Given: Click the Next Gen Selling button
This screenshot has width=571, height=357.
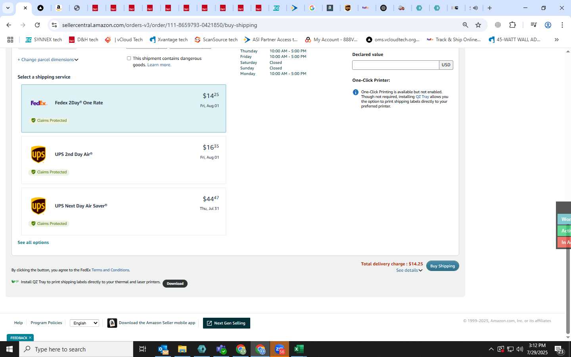Looking at the screenshot, I should pyautogui.click(x=226, y=323).
